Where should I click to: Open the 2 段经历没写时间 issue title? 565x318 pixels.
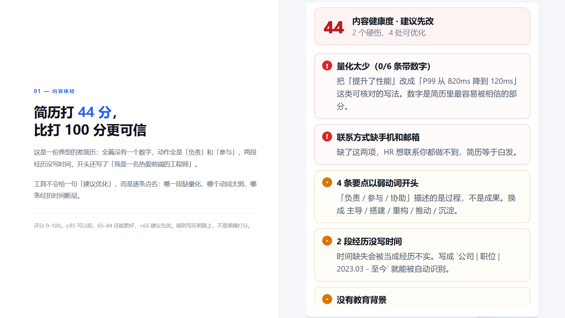369,242
